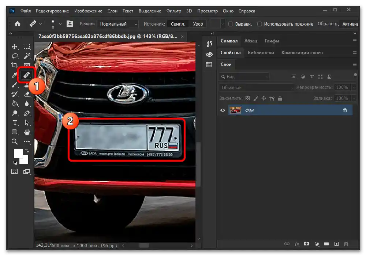Screen dimensions: 366x256
Task: Open the brush size picker dropdown
Action: click(x=60, y=24)
